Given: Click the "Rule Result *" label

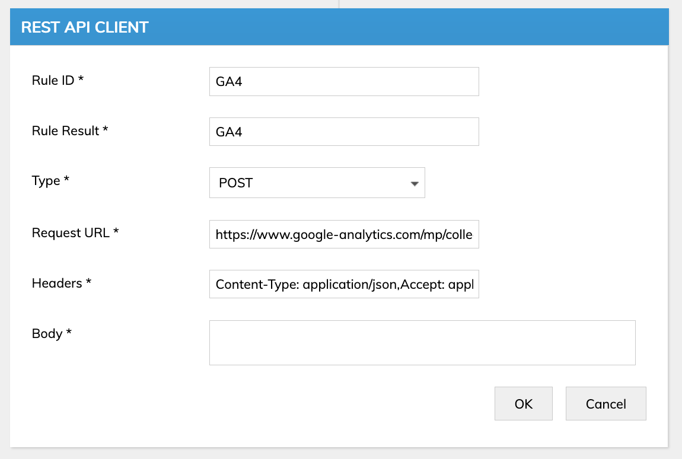Looking at the screenshot, I should pos(69,131).
